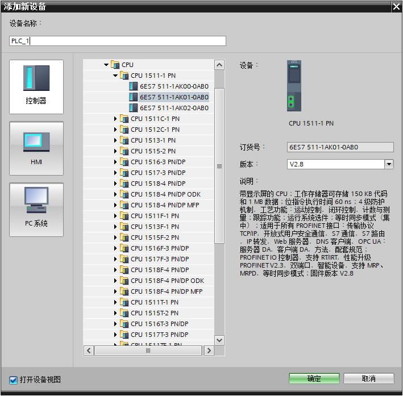Click module icon for 6ES7 511-1AK01-0AB0

pos(133,97)
